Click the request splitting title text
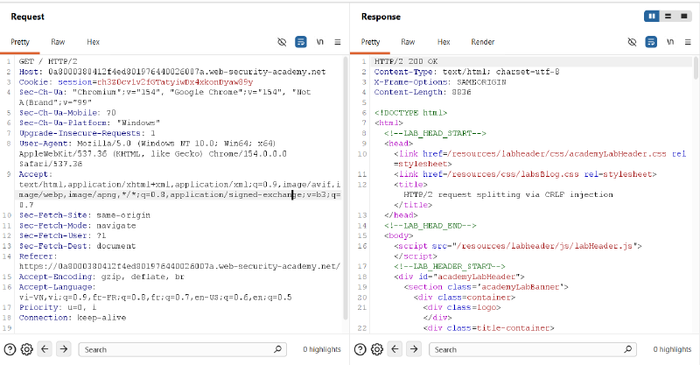This screenshot has height=365, width=700. (x=508, y=194)
